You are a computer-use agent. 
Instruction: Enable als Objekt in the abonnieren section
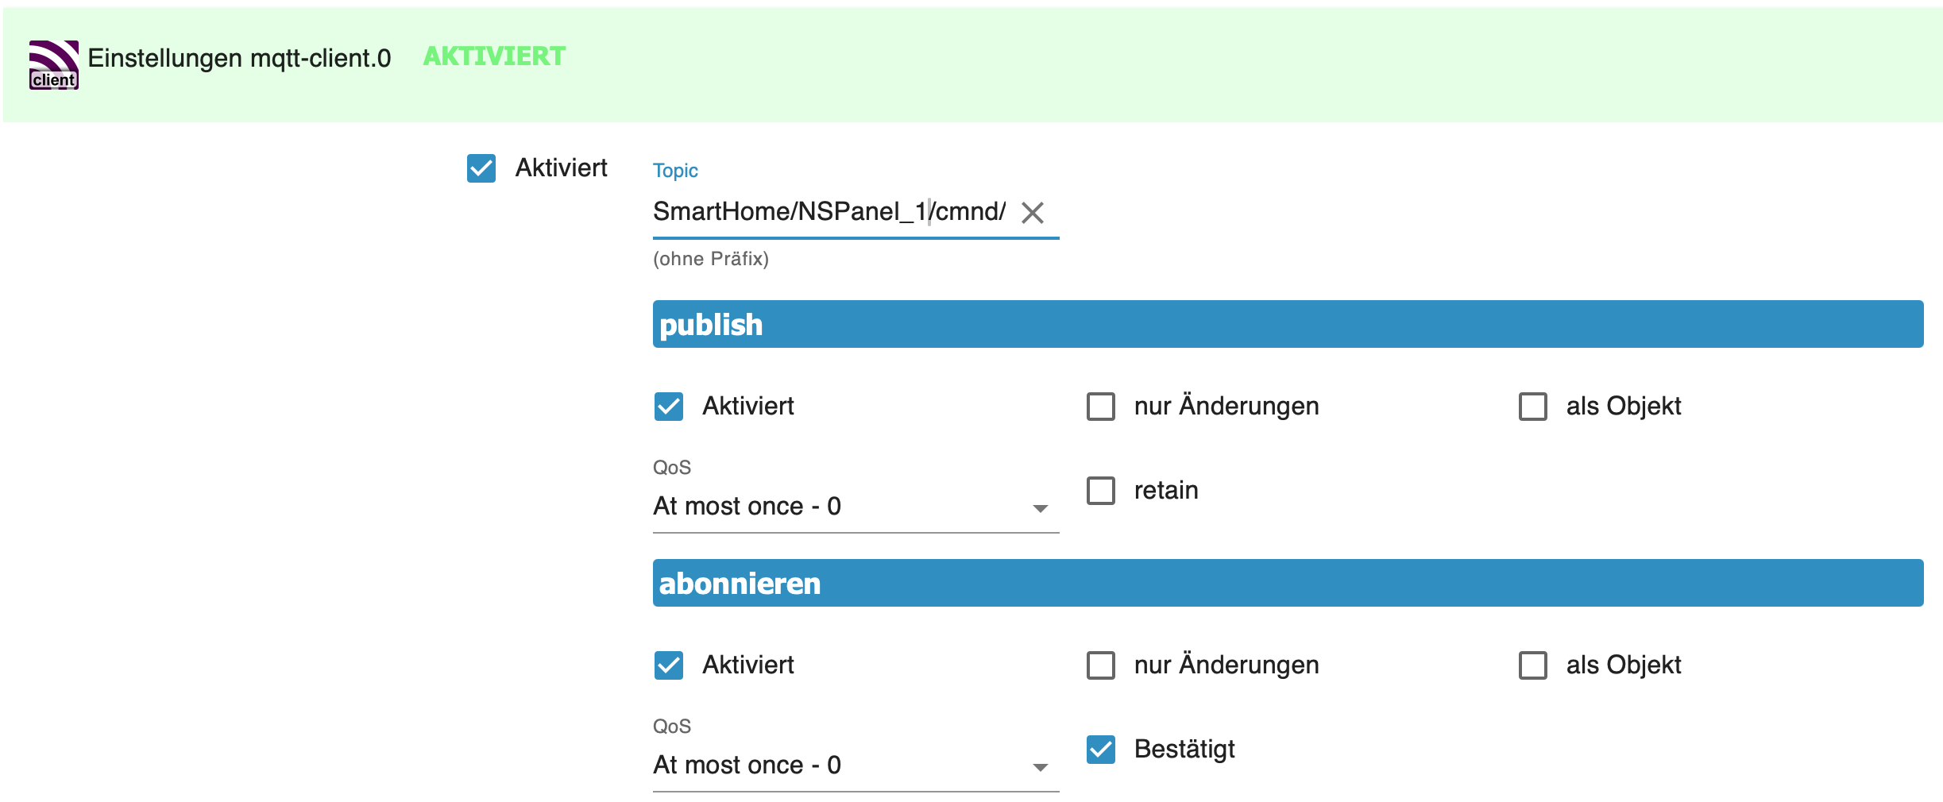(x=1532, y=665)
